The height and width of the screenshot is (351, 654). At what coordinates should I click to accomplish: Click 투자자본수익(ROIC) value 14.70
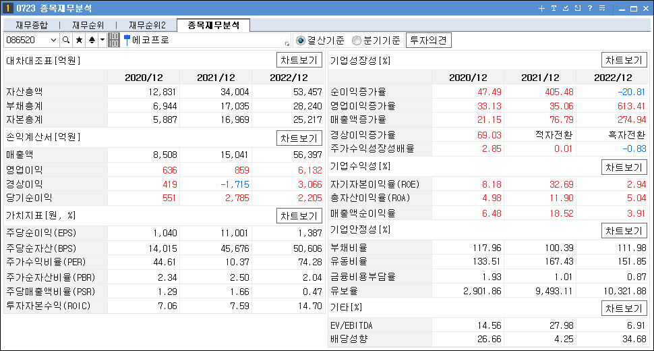tap(310, 306)
